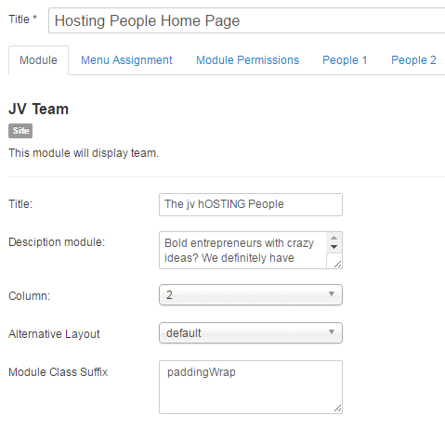Open the Column select showing 2

[x=251, y=295]
